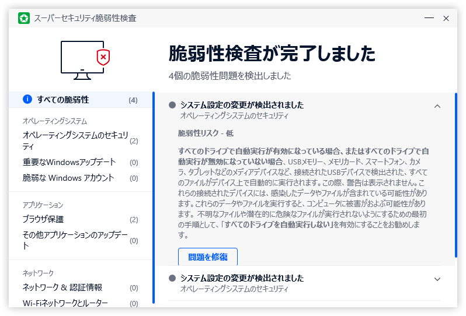The height and width of the screenshot is (316, 466).
Task: Close the スーパーセキュリティ脆弱性検査 window
Action: [446, 18]
